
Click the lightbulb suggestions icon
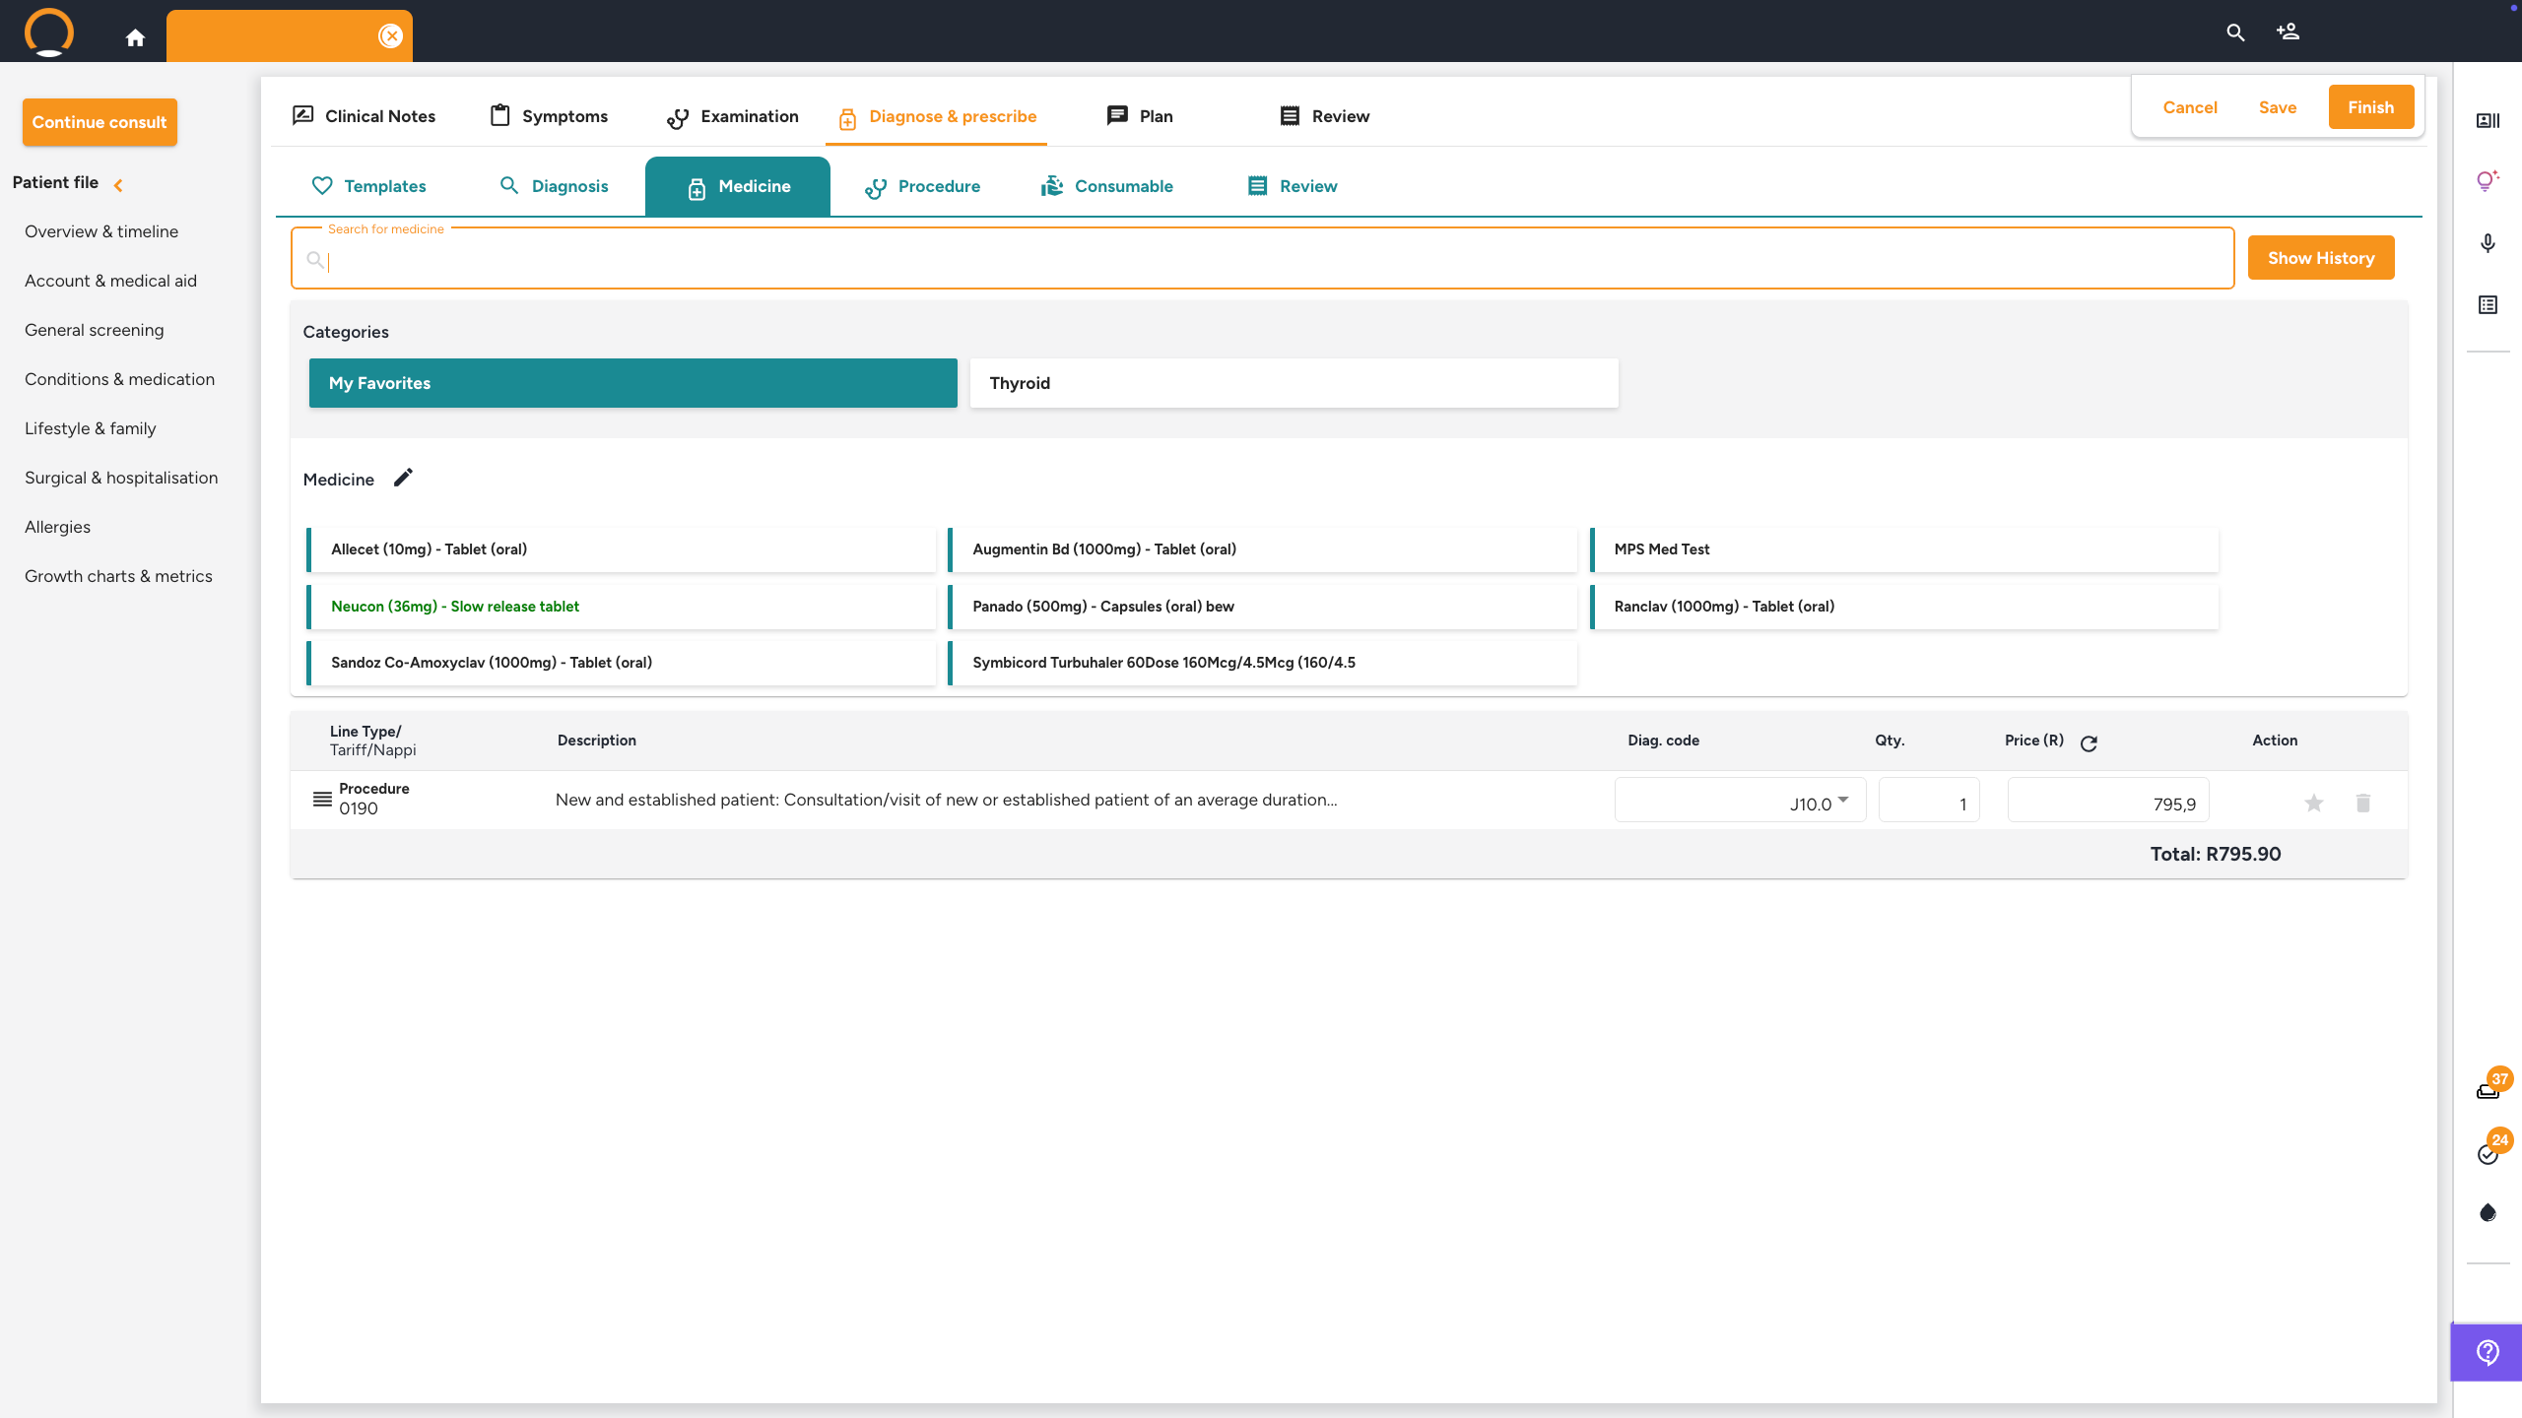pos(2488,180)
